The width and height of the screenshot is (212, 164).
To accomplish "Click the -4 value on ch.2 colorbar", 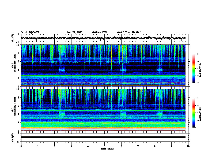I will (197, 106).
